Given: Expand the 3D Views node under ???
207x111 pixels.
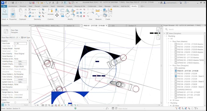Looking at the screenshot, I should 171,100.
